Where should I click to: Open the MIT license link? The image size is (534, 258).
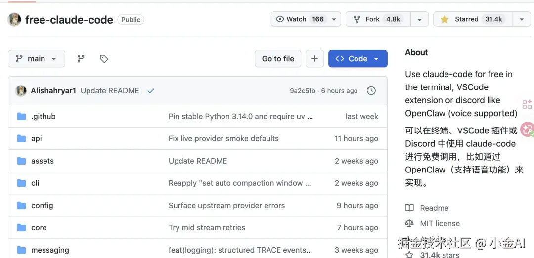pyautogui.click(x=440, y=223)
